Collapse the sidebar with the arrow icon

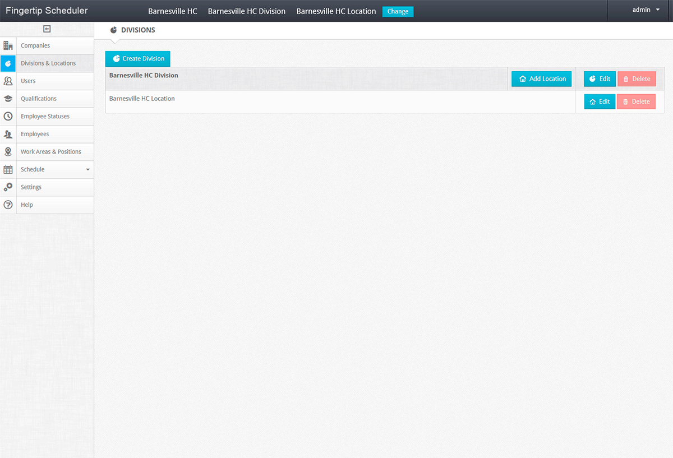click(x=47, y=29)
